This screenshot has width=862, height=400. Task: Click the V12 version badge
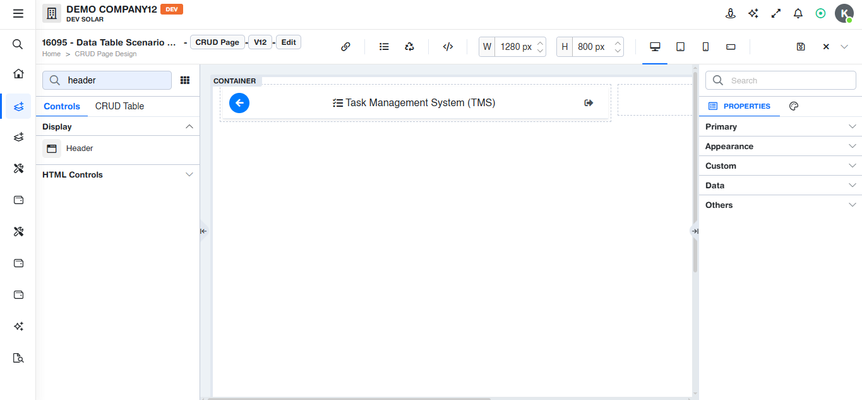click(x=260, y=42)
